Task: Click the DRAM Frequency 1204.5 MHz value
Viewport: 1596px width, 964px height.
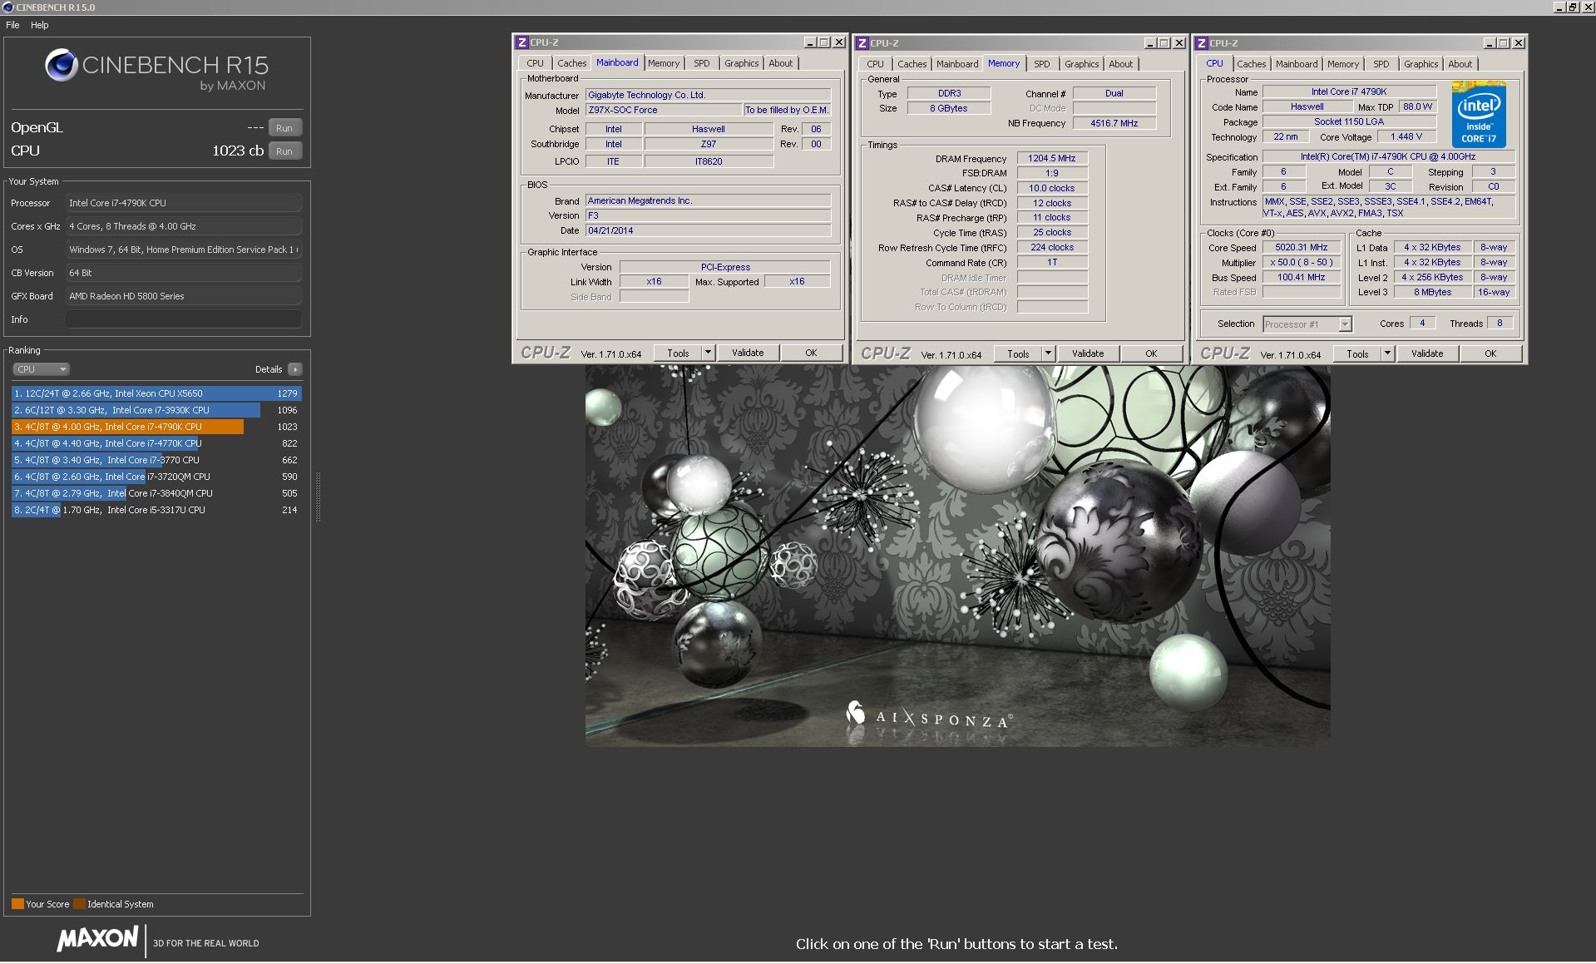Action: click(x=1052, y=158)
